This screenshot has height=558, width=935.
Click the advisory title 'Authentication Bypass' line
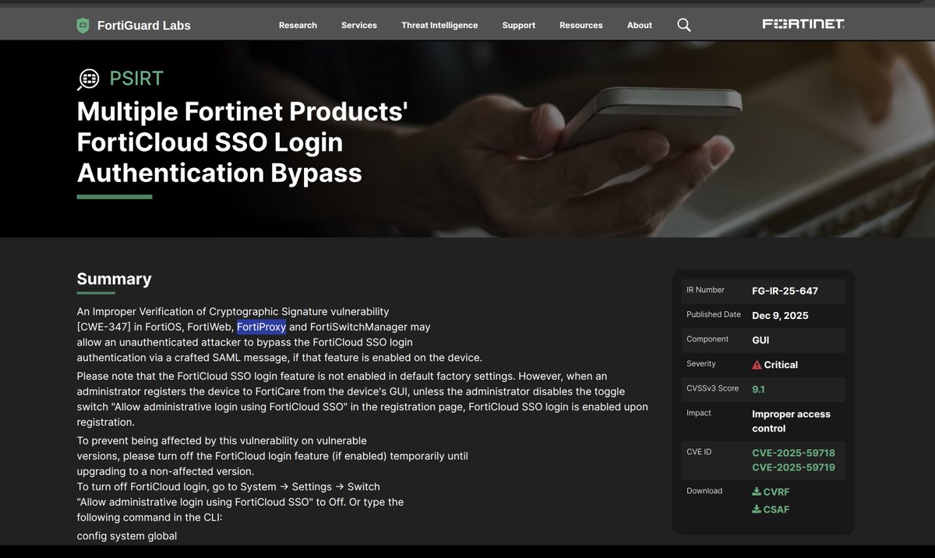coord(220,172)
